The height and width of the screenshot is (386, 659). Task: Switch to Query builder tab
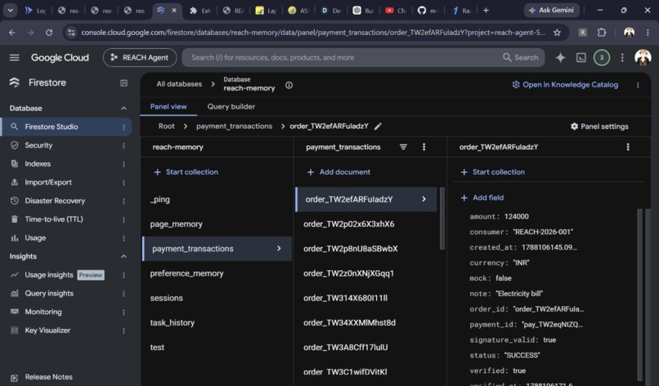231,107
